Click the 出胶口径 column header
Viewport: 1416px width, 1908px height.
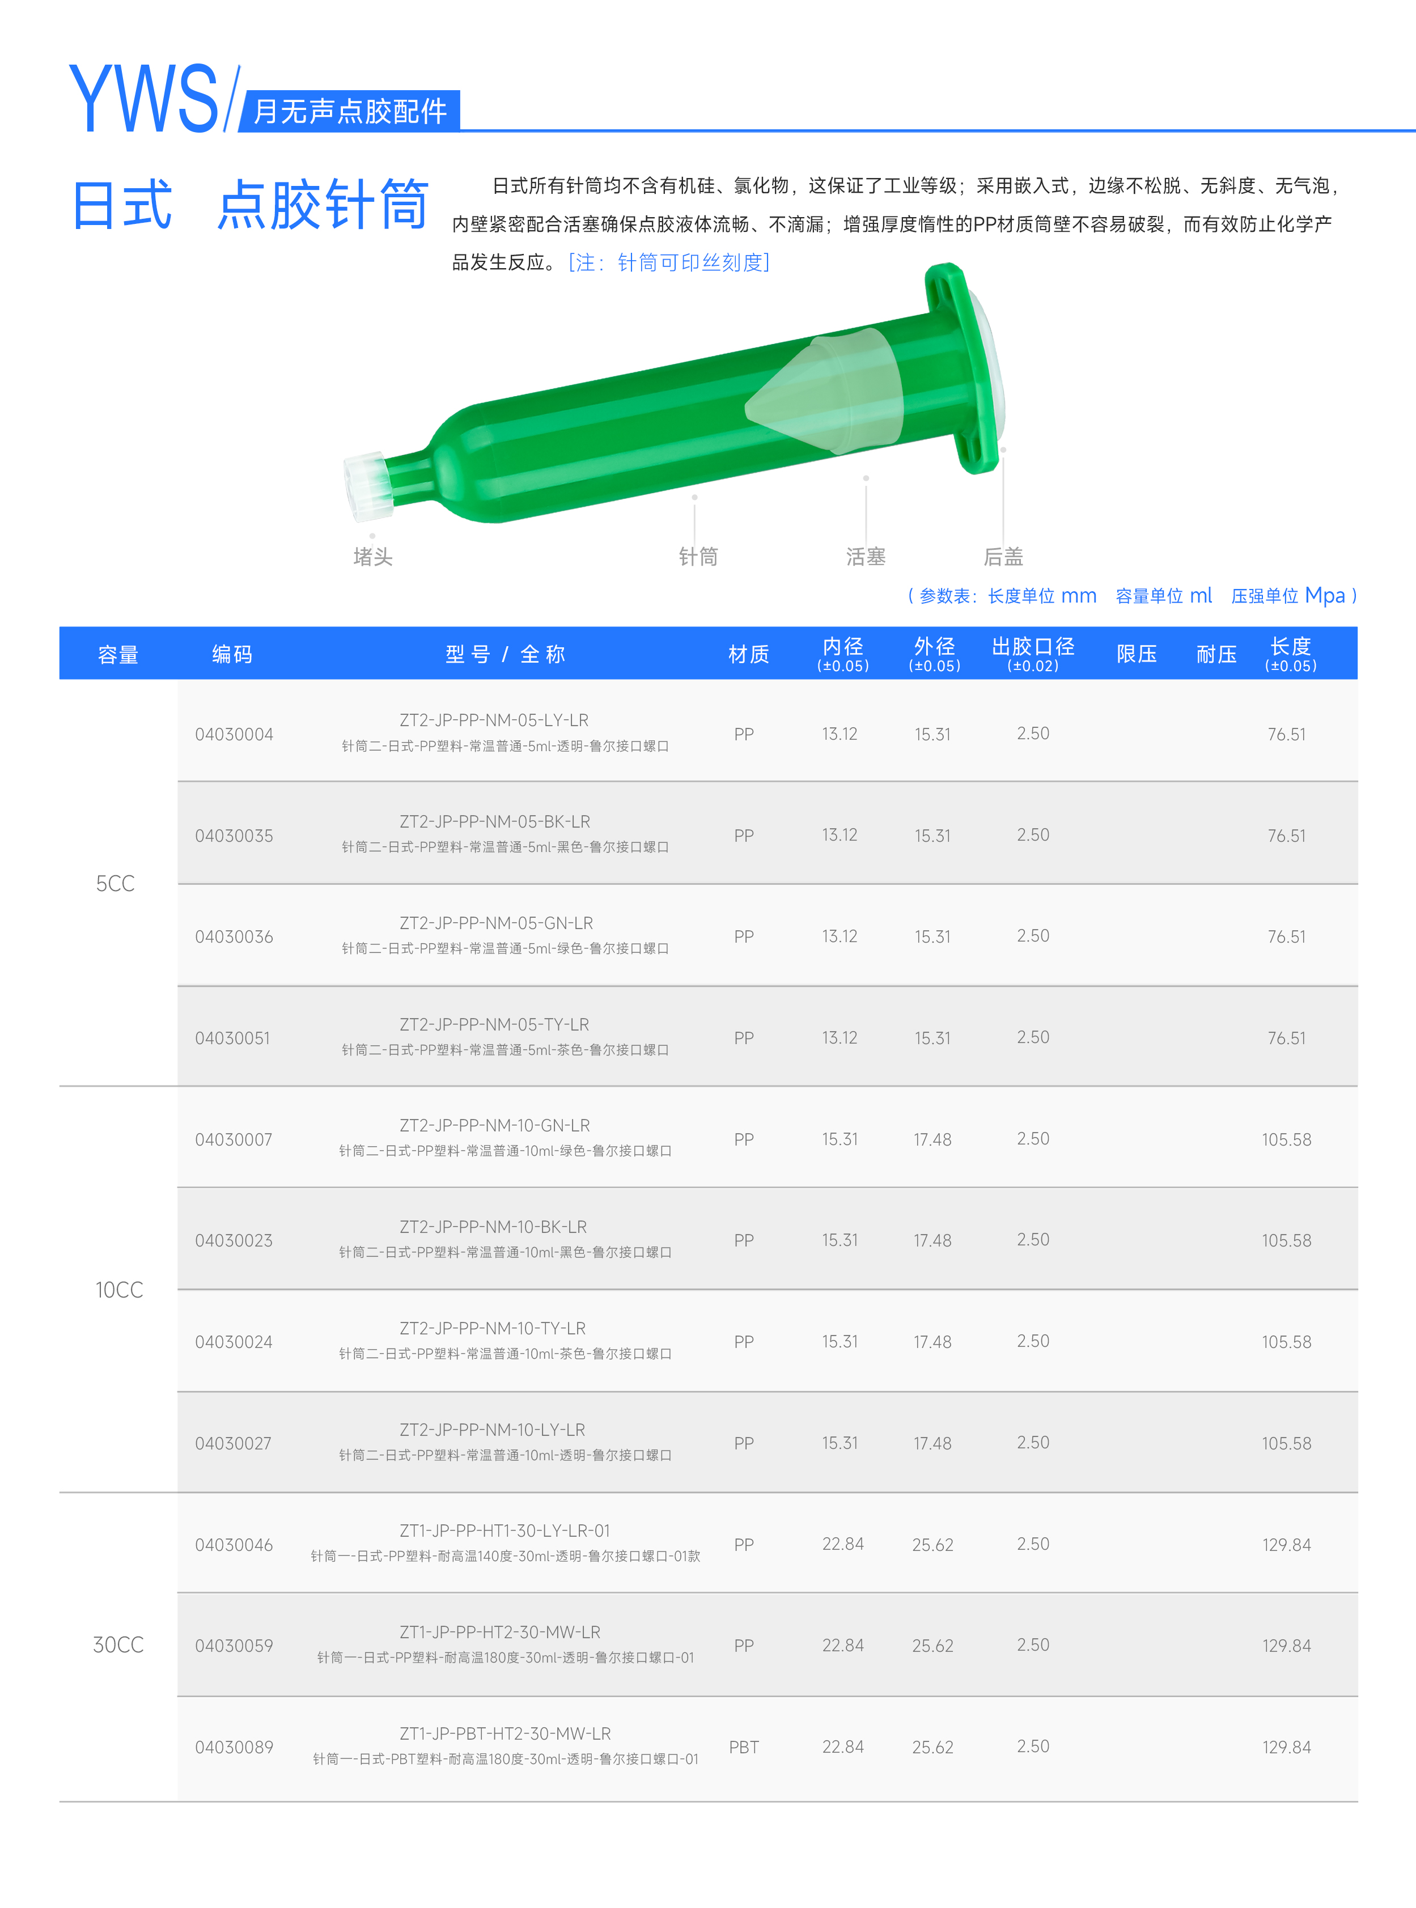click(x=1033, y=653)
